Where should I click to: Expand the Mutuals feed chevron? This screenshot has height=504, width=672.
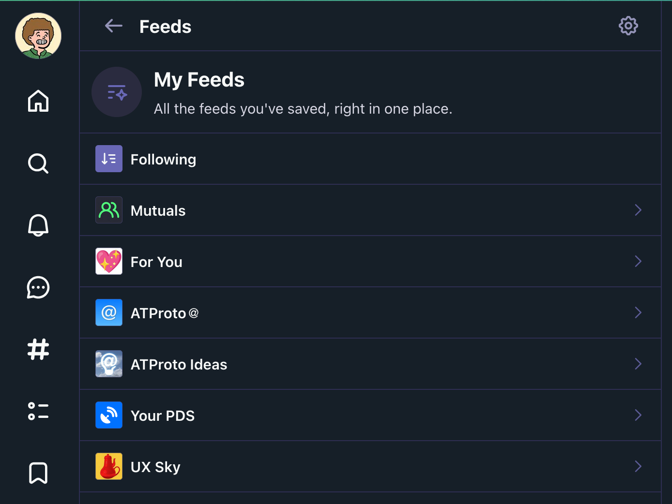[x=638, y=210]
